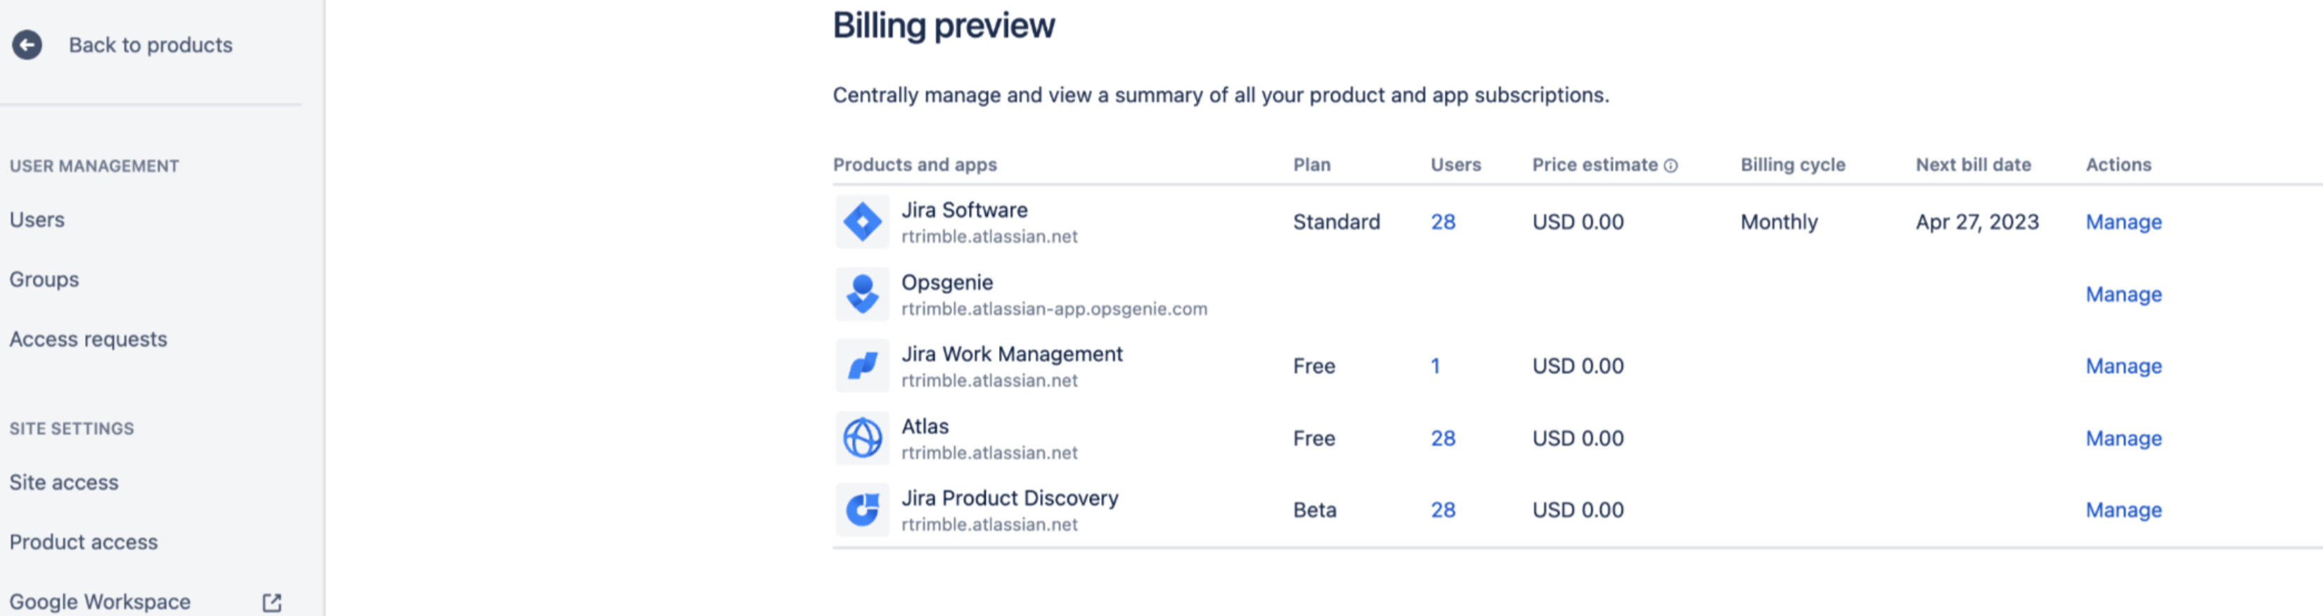Click the Jira Work Management name

(1012, 354)
